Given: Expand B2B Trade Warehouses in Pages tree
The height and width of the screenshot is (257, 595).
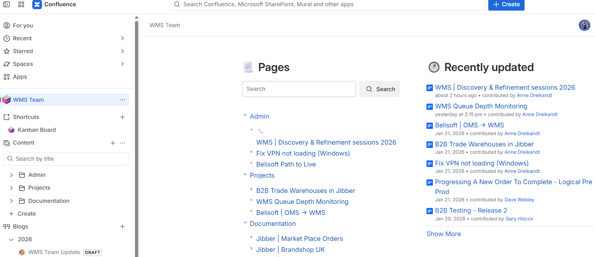Looking at the screenshot, I should [x=251, y=189].
